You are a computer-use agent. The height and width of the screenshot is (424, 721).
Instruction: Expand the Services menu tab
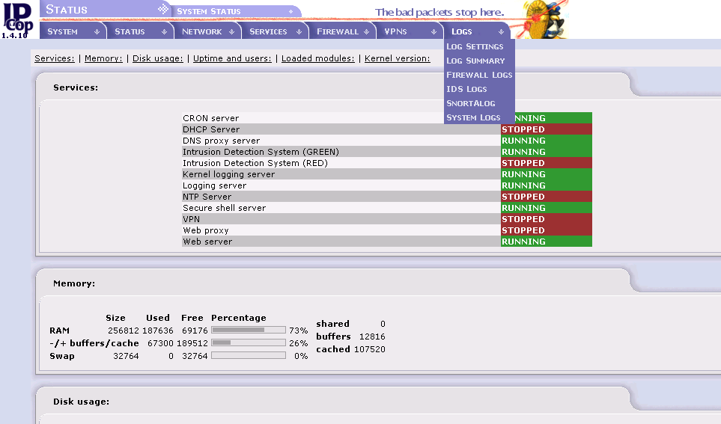click(x=268, y=31)
